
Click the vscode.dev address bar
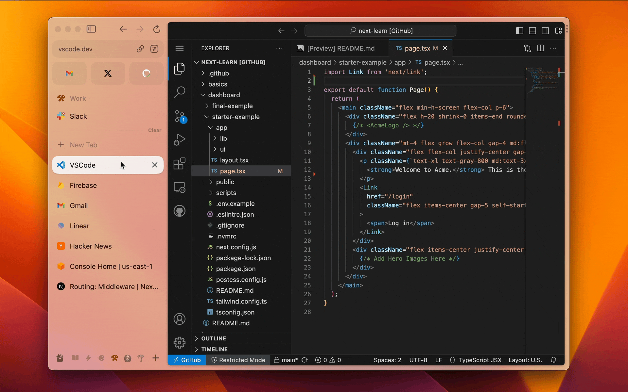tap(108, 49)
